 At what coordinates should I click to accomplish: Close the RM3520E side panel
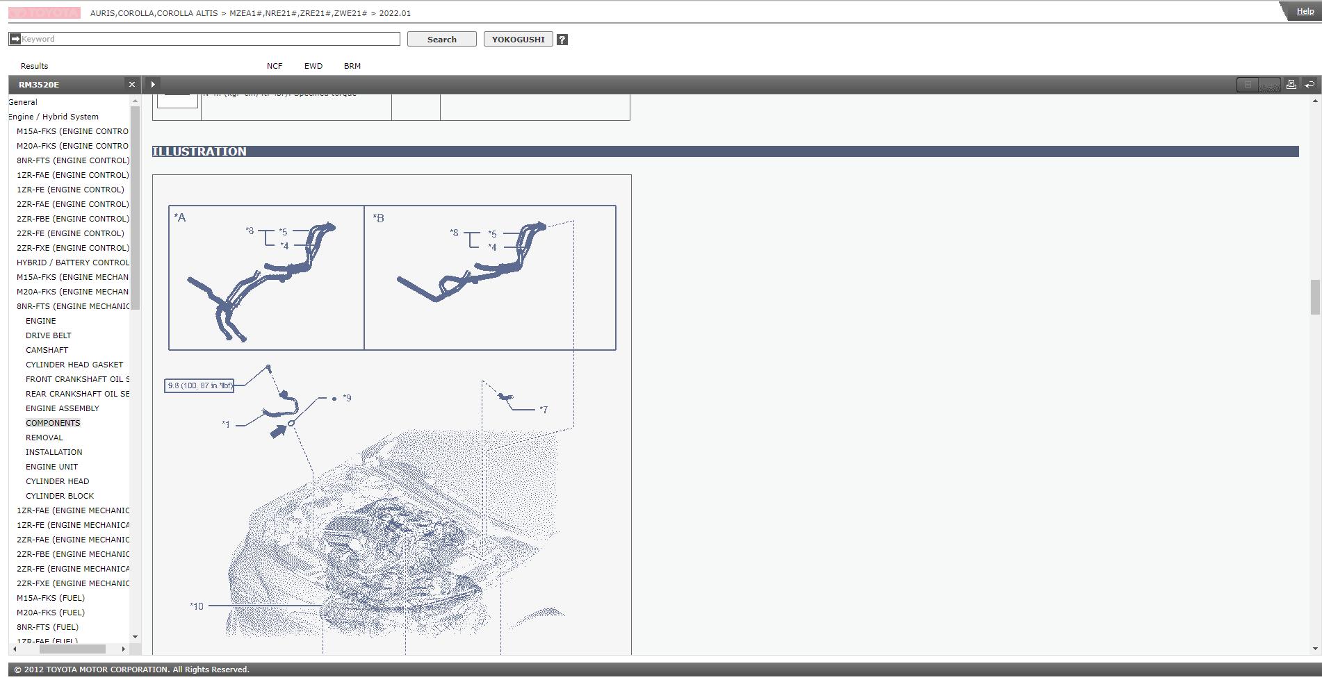point(132,84)
